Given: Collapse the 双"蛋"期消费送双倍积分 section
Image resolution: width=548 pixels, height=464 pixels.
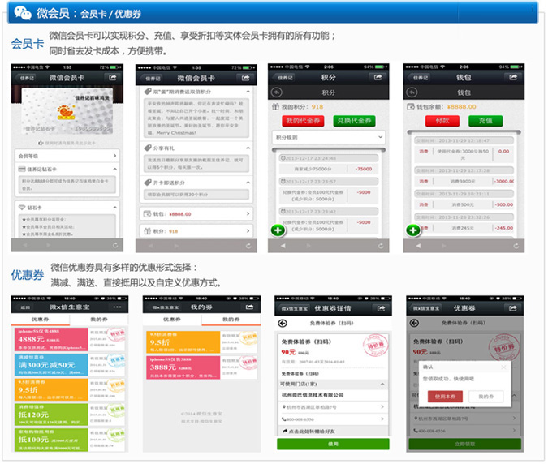Looking at the screenshot, I should [x=248, y=92].
